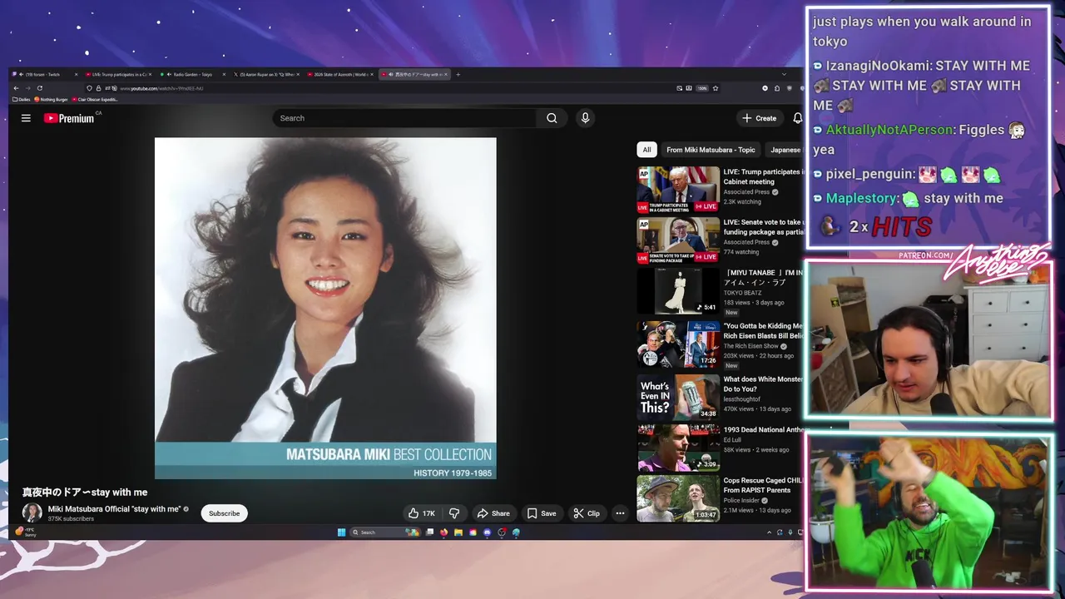Start voice search with the microphone icon
This screenshot has height=599, width=1065.
tap(585, 118)
